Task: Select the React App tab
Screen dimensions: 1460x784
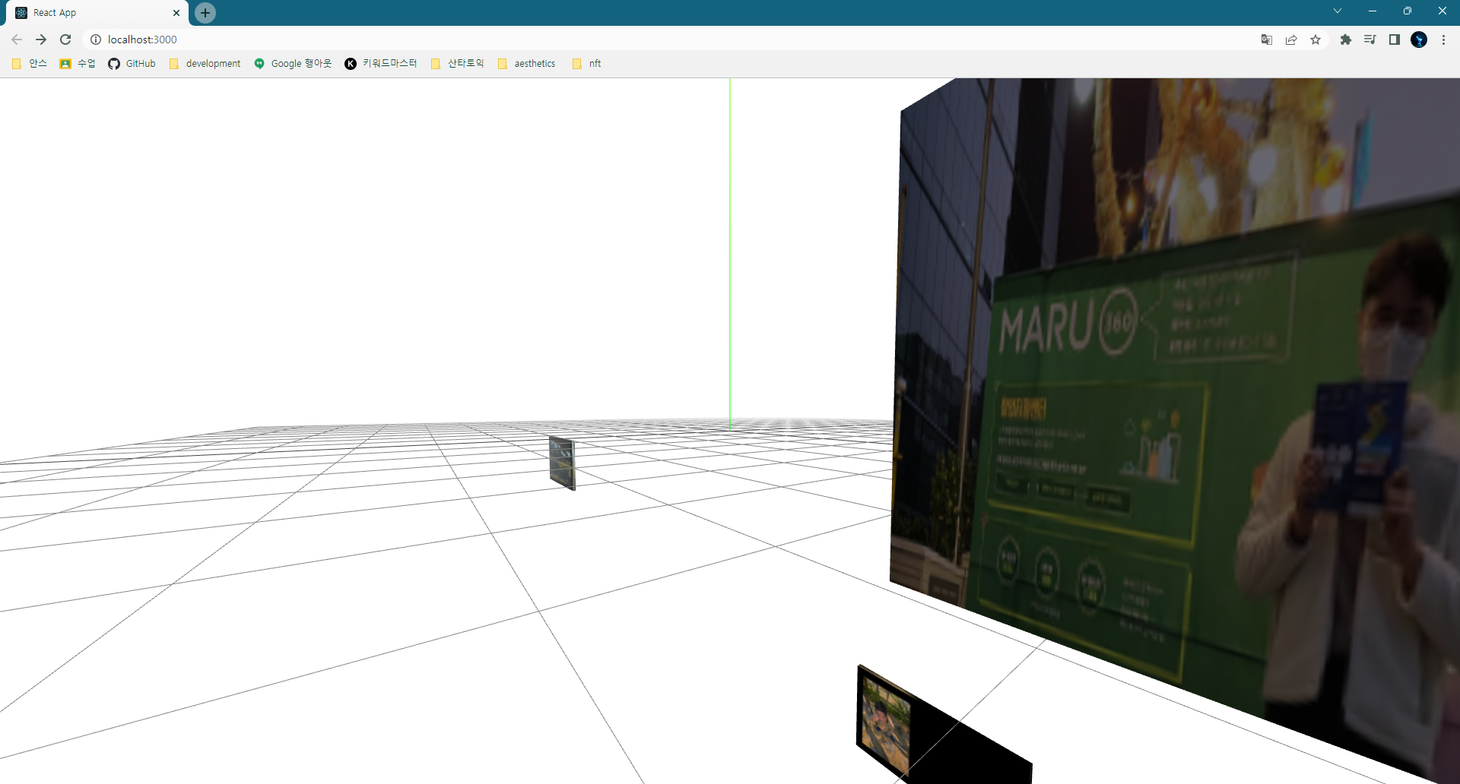Action: [97, 13]
